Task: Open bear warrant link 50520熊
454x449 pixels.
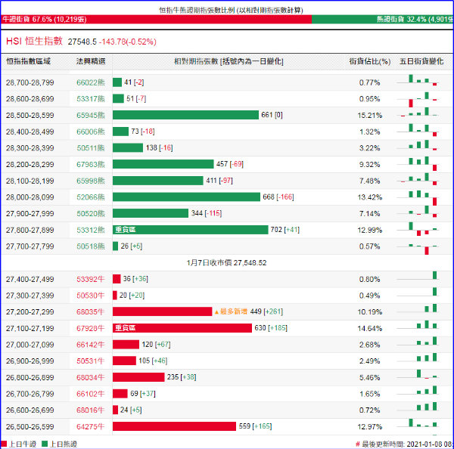Action: [91, 214]
